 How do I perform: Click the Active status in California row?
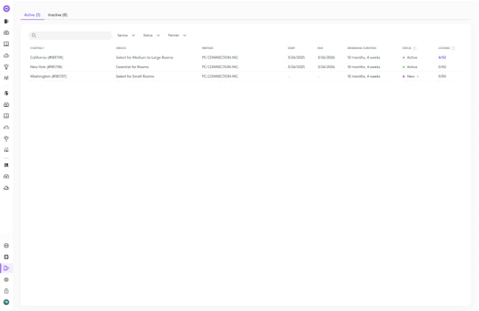coord(410,57)
